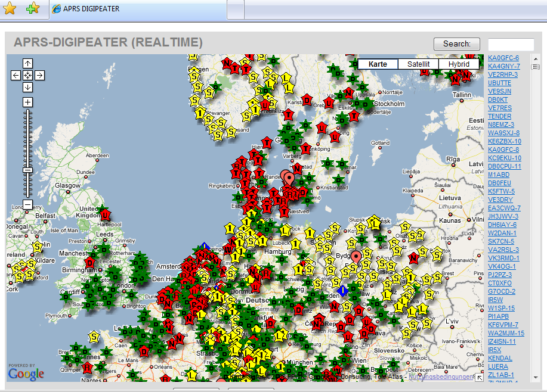Click the search text input field
The height and width of the screenshot is (392, 547).
pos(511,45)
